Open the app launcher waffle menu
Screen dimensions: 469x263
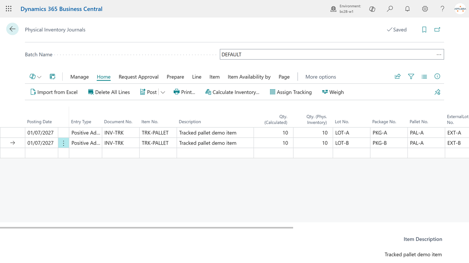tap(9, 9)
